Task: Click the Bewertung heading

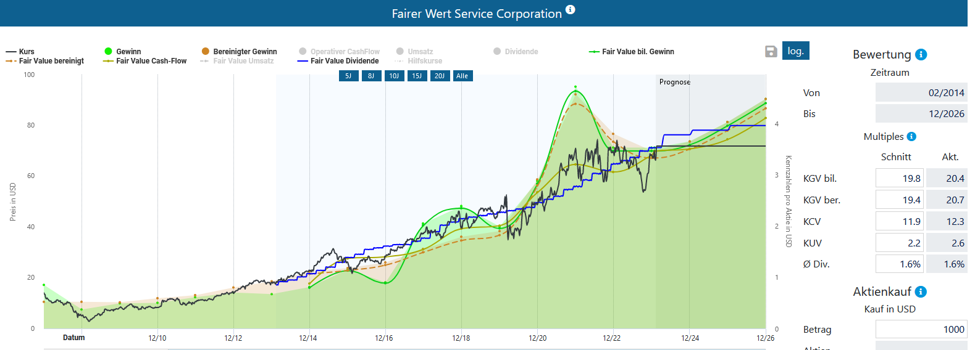Action: click(882, 54)
